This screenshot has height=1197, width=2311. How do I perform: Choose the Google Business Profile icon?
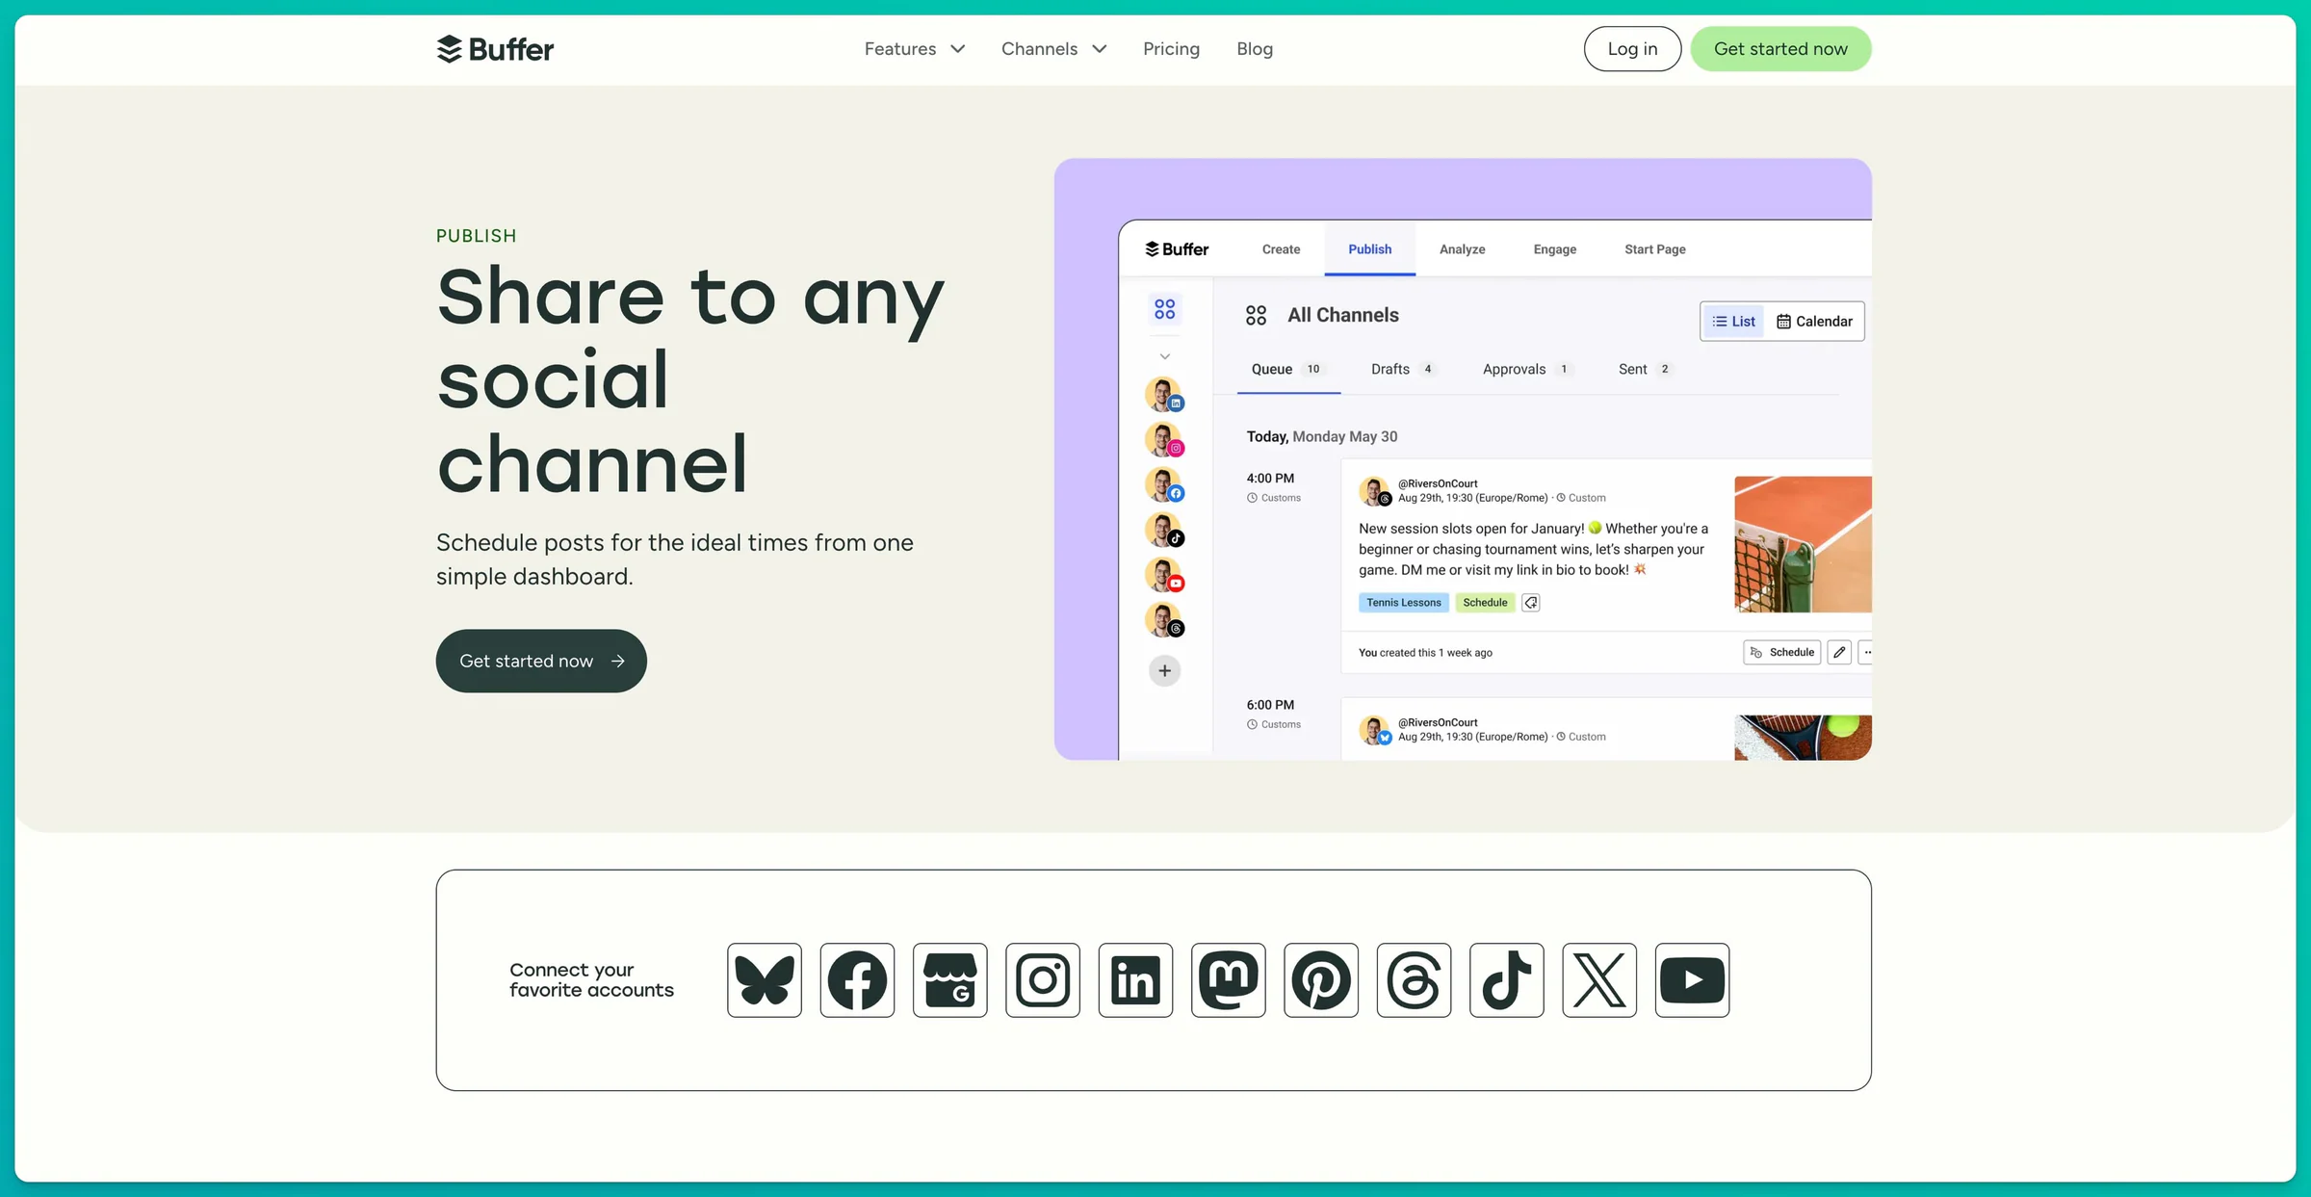(950, 980)
